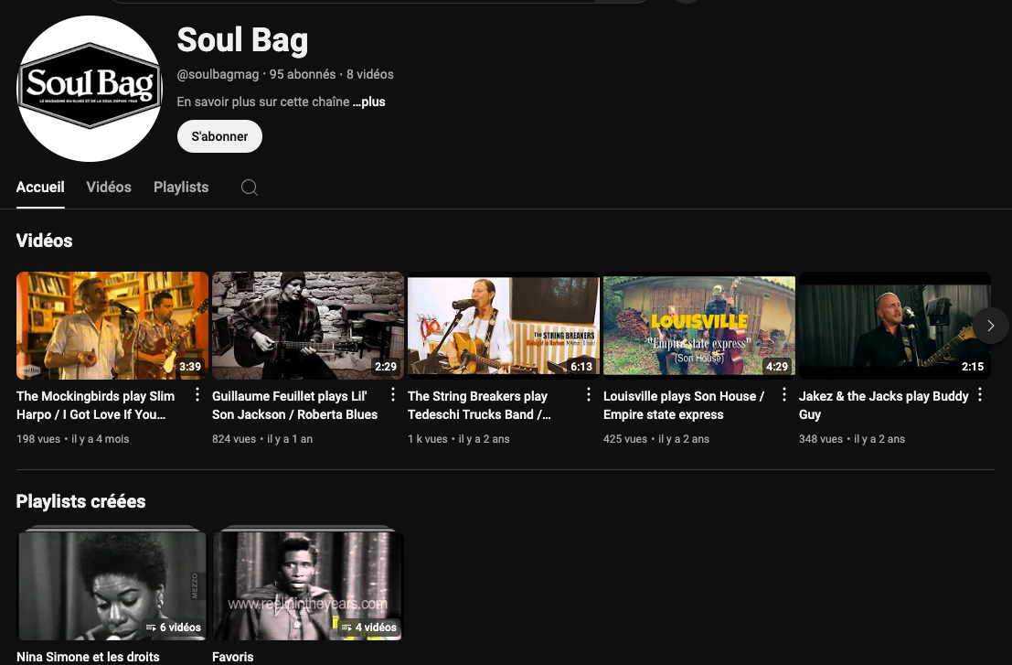Click the Soul Bag channel name heading

click(x=242, y=39)
